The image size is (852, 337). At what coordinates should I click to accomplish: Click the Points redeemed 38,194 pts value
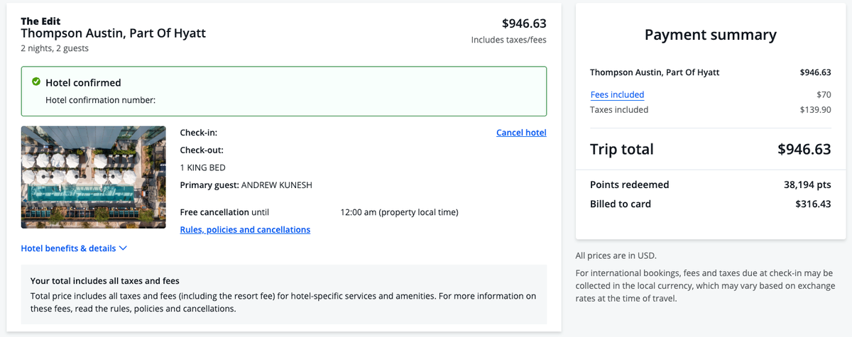click(x=807, y=184)
